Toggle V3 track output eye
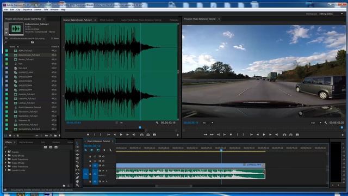Viewport: 348px width, 196px height. (103, 156)
